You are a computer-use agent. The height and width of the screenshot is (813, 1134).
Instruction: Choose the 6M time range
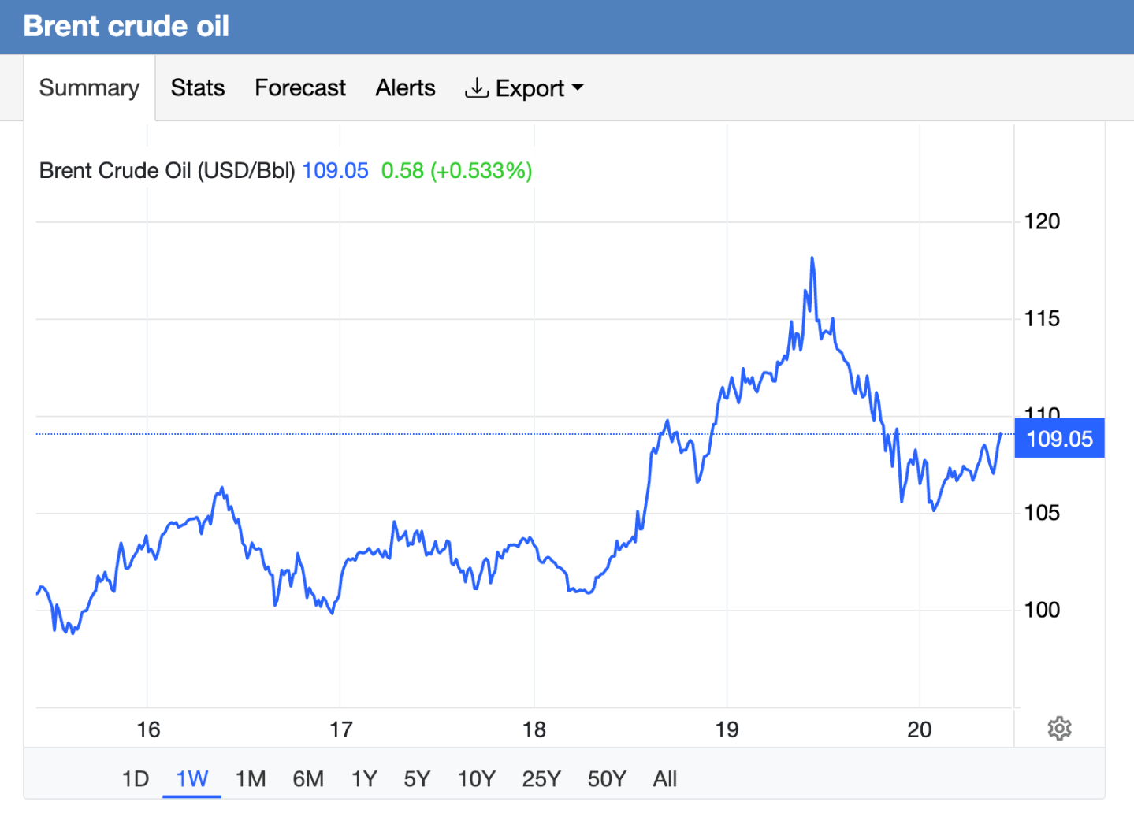pyautogui.click(x=308, y=778)
